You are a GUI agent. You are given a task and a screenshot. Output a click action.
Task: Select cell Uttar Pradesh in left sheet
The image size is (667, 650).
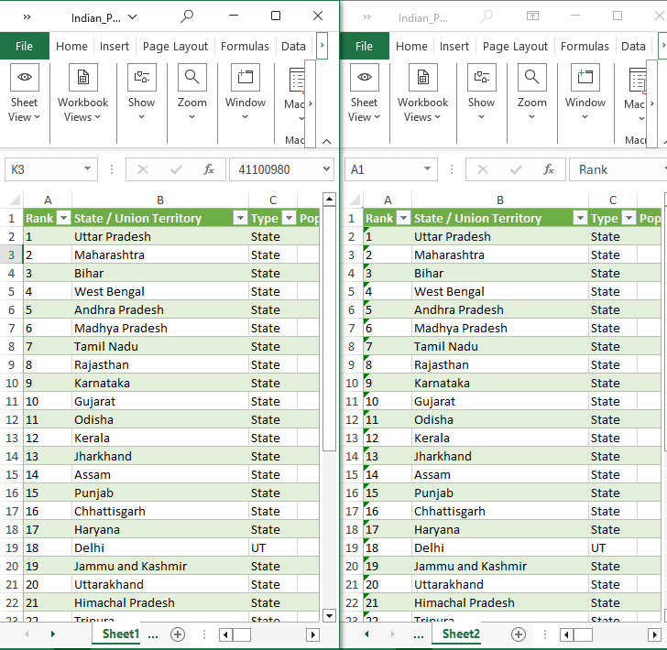click(x=159, y=236)
